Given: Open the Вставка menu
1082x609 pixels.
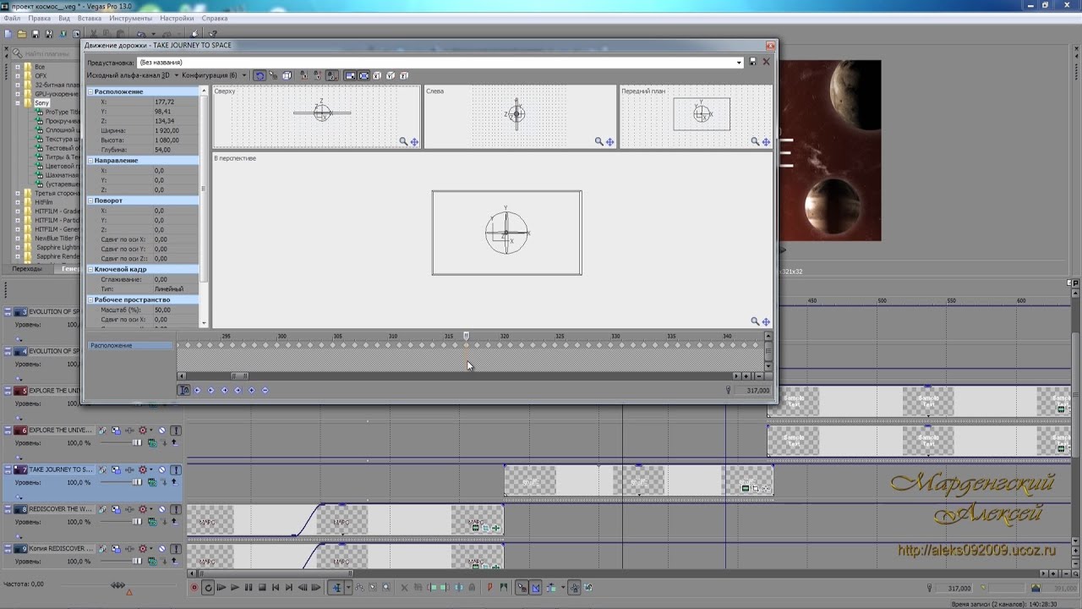Looking at the screenshot, I should [x=89, y=18].
